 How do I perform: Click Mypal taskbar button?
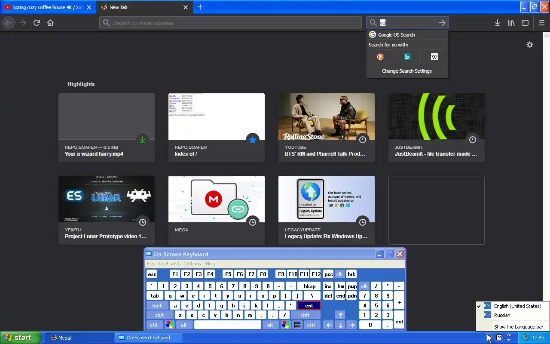tap(80, 338)
